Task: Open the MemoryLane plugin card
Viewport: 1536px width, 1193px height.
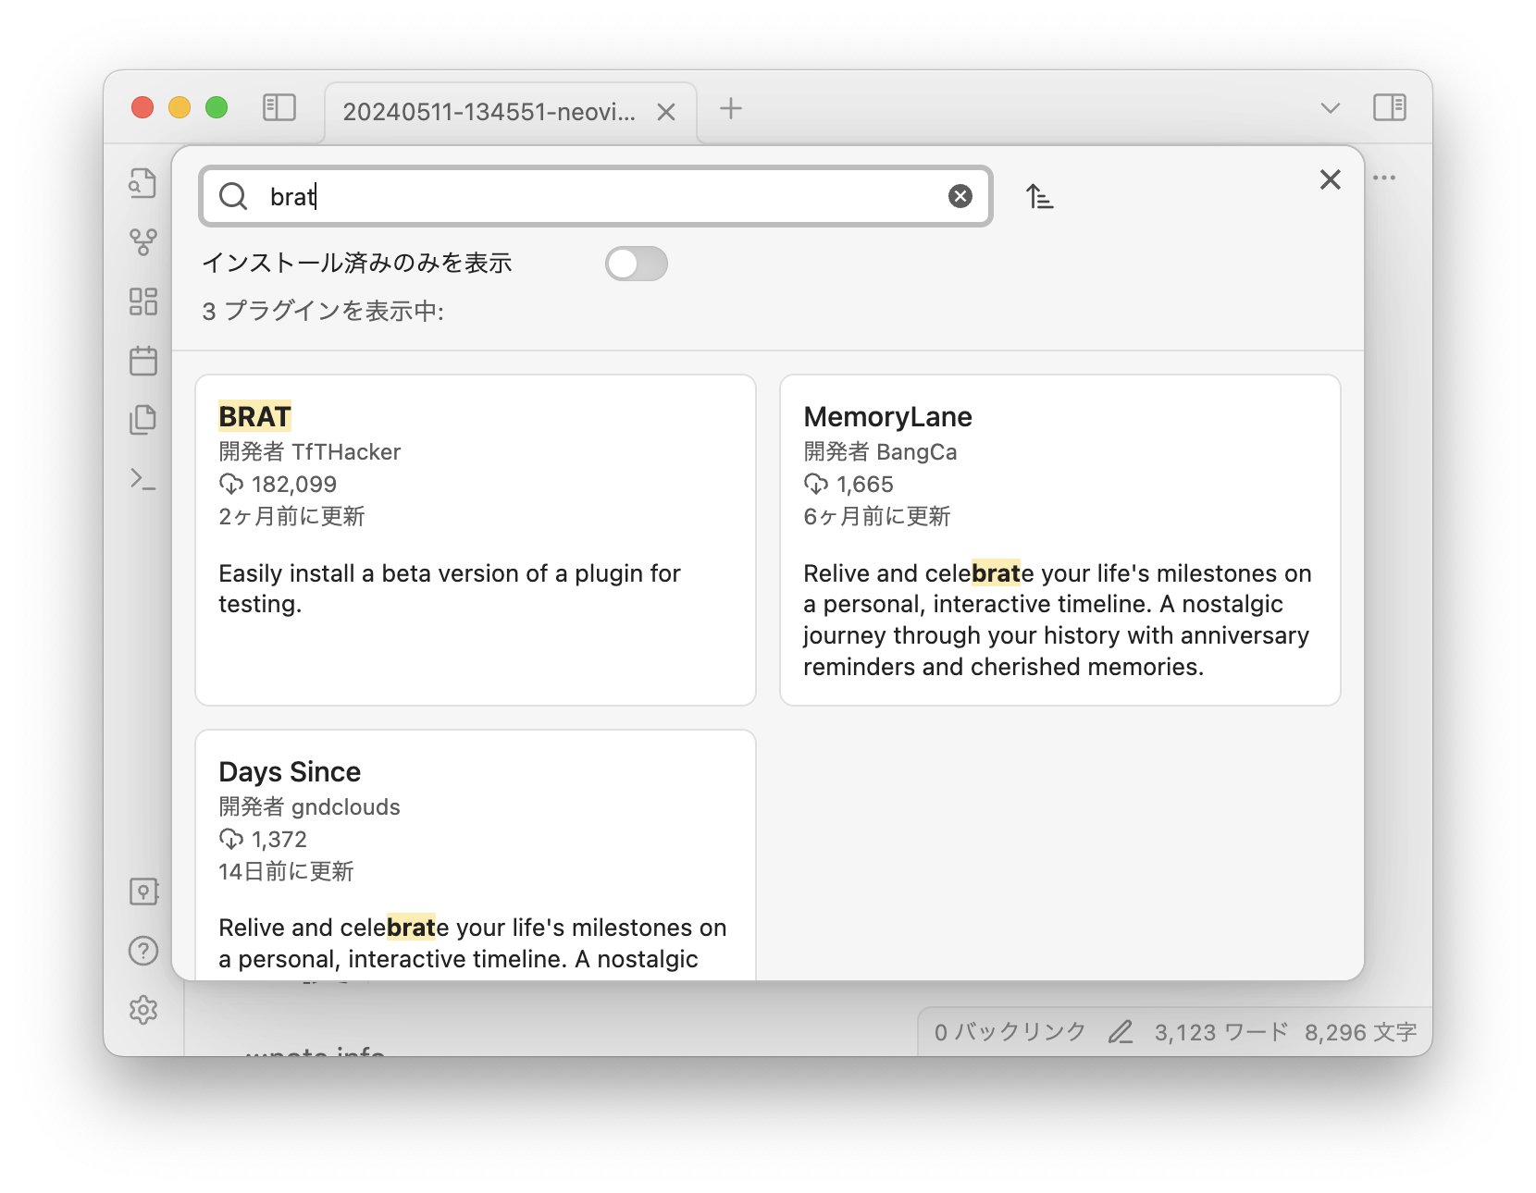Action: pos(1060,540)
